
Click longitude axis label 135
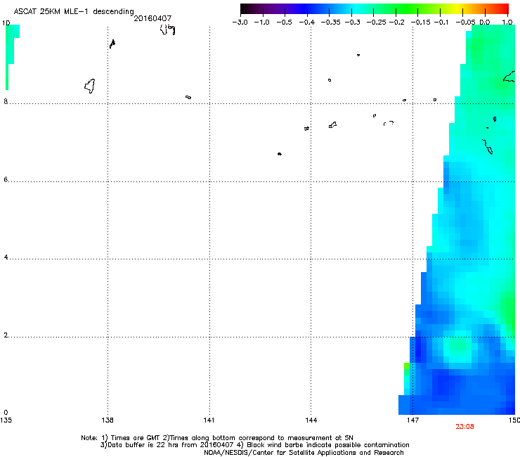tap(6, 420)
